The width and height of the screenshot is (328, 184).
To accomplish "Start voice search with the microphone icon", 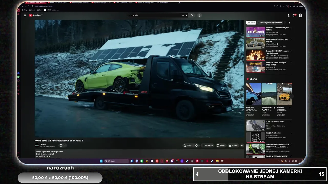I will point(199,15).
